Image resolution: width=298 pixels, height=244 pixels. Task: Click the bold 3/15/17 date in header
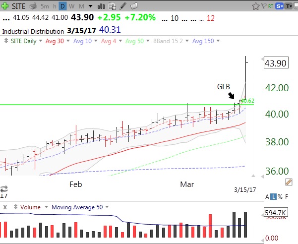coord(81,31)
